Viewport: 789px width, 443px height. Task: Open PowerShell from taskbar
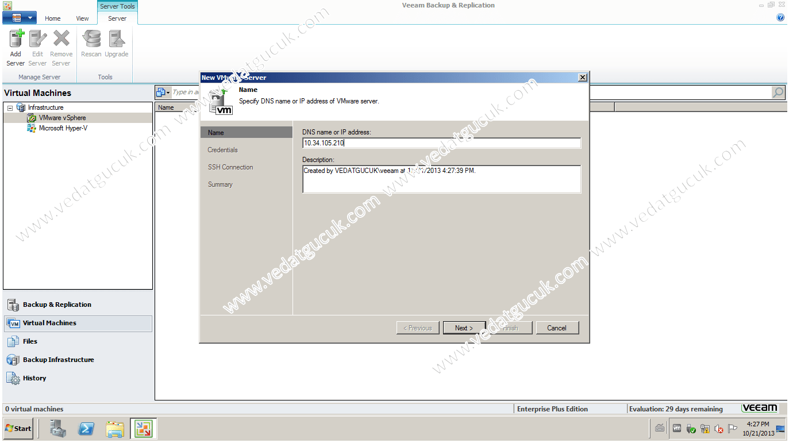point(87,429)
